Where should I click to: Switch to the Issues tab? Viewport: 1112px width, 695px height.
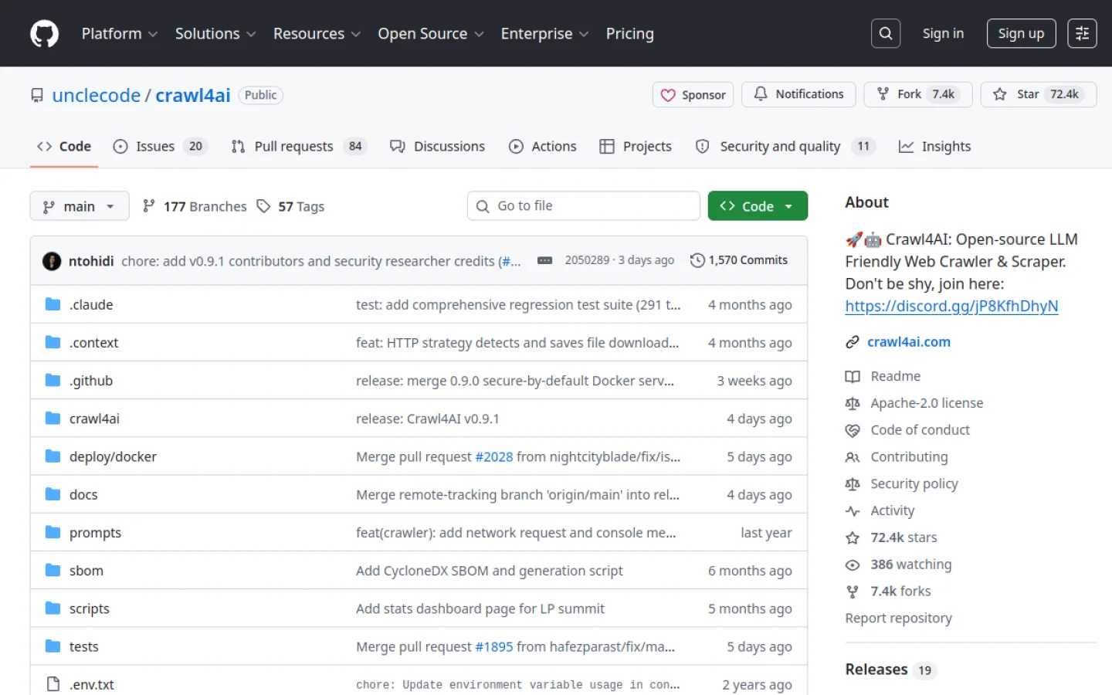[160, 146]
